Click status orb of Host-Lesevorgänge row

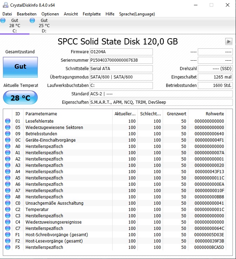[8, 241]
